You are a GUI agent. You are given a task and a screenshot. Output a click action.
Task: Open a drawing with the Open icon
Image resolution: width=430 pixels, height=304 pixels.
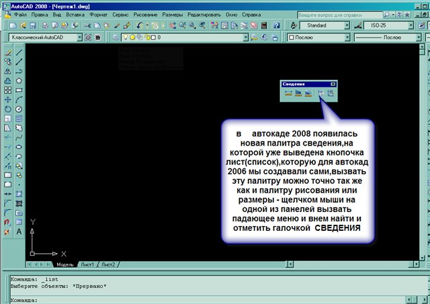(x=23, y=26)
